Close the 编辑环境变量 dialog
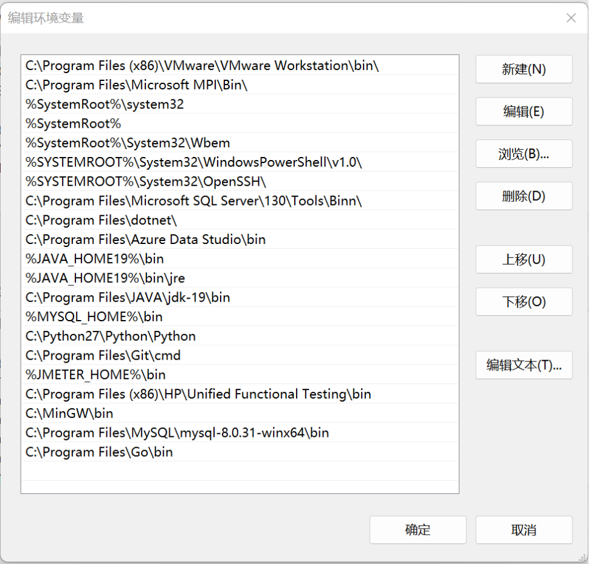The width and height of the screenshot is (589, 564). click(x=571, y=18)
